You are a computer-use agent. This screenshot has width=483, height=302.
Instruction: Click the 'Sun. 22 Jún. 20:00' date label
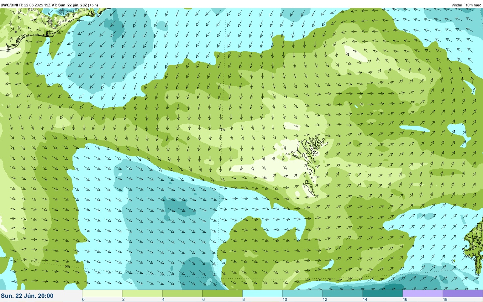point(27,296)
